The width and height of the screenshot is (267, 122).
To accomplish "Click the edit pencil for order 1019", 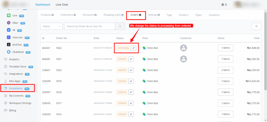I will tap(131, 81).
